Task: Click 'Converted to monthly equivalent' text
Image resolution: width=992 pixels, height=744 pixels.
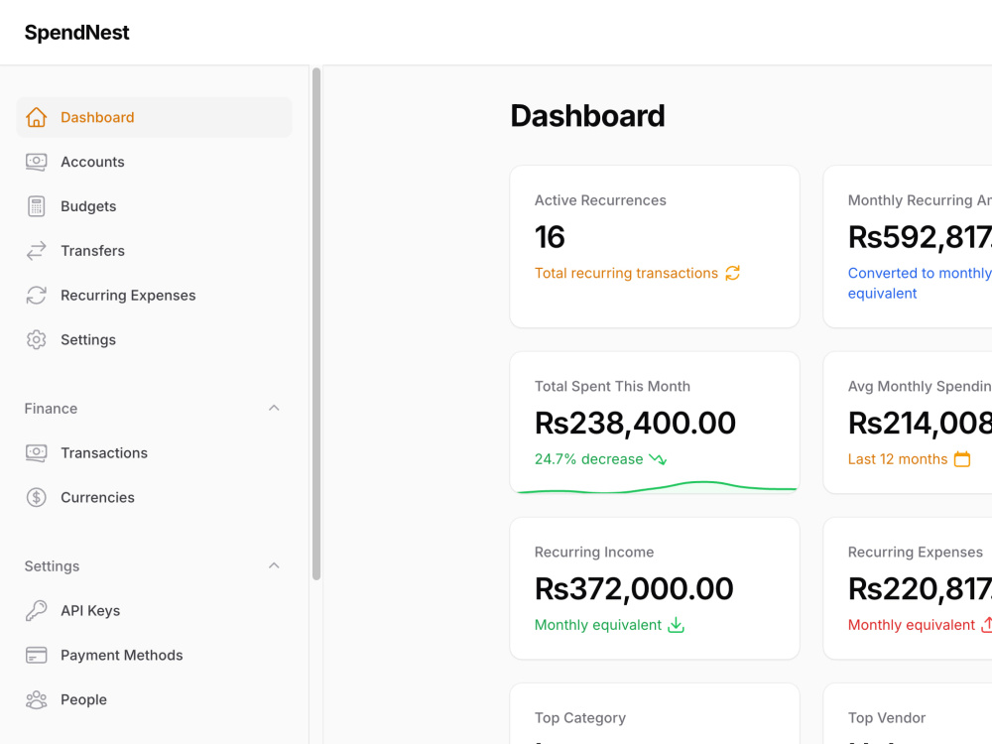Action: (920, 283)
